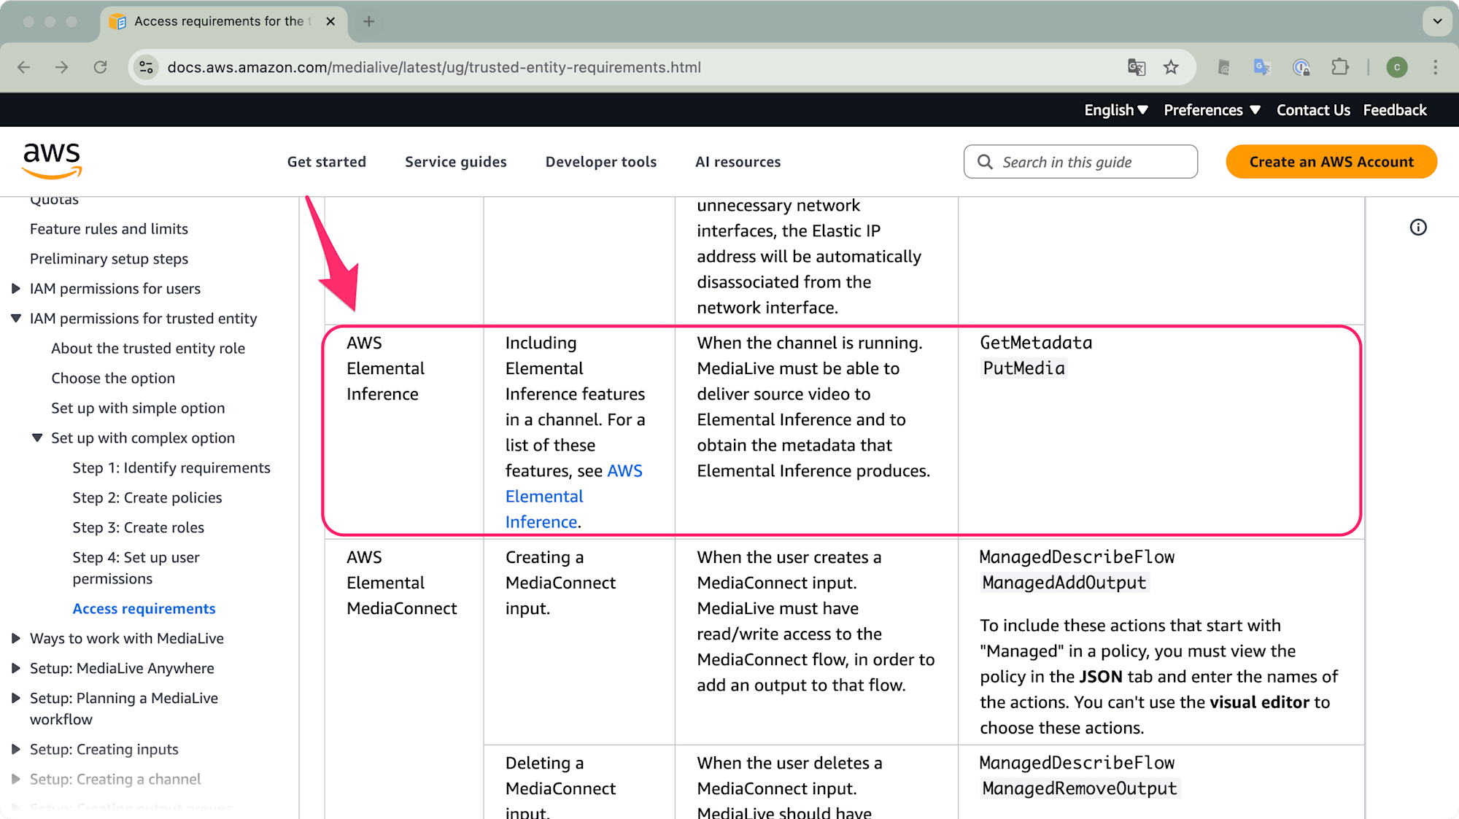Open the user profile avatar
Screen dimensions: 1459x819
(x=1396, y=67)
